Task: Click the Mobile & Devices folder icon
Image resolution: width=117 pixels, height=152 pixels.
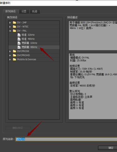Action: coord(14,59)
